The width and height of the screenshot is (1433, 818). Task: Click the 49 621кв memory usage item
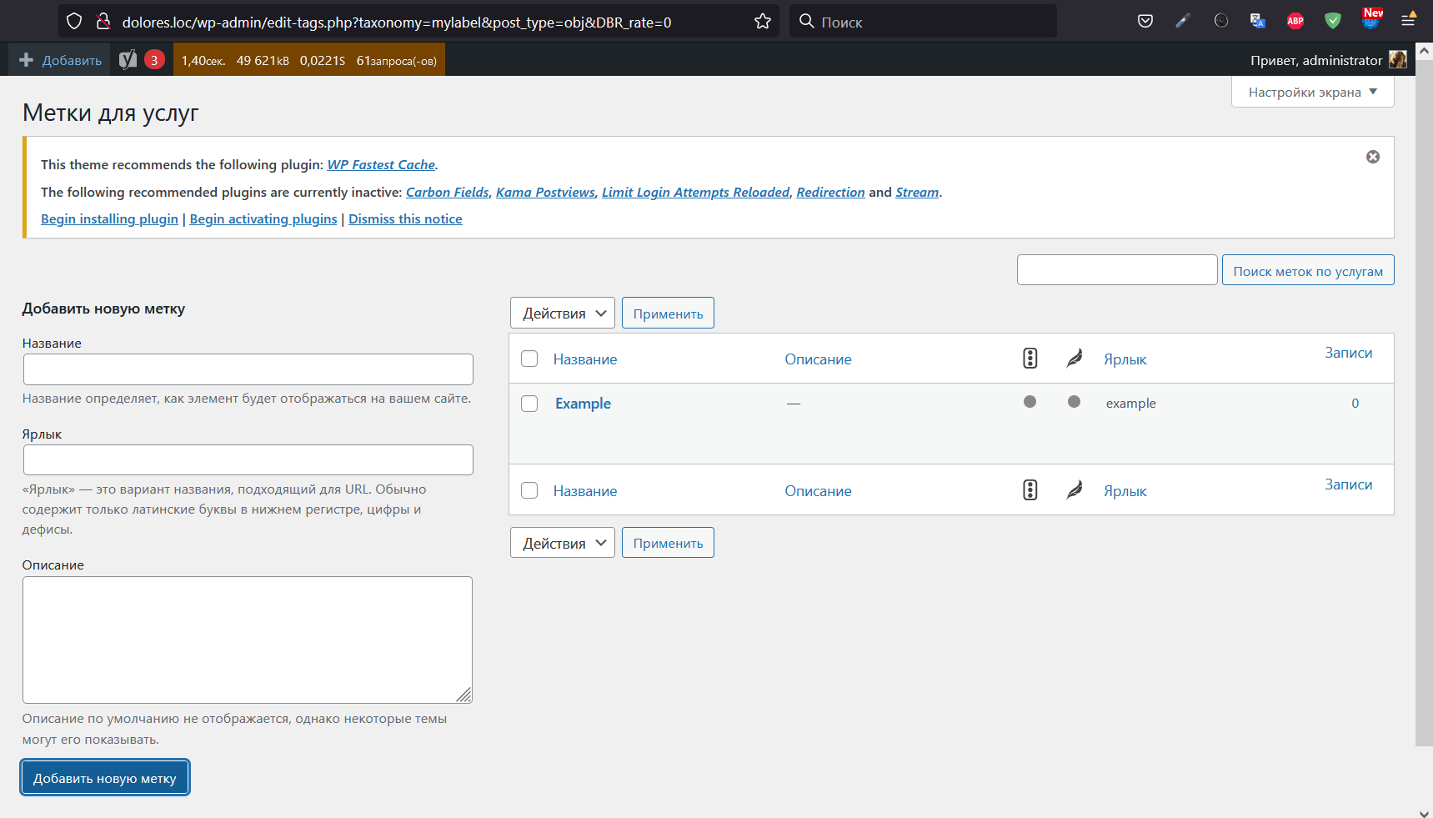pos(263,60)
